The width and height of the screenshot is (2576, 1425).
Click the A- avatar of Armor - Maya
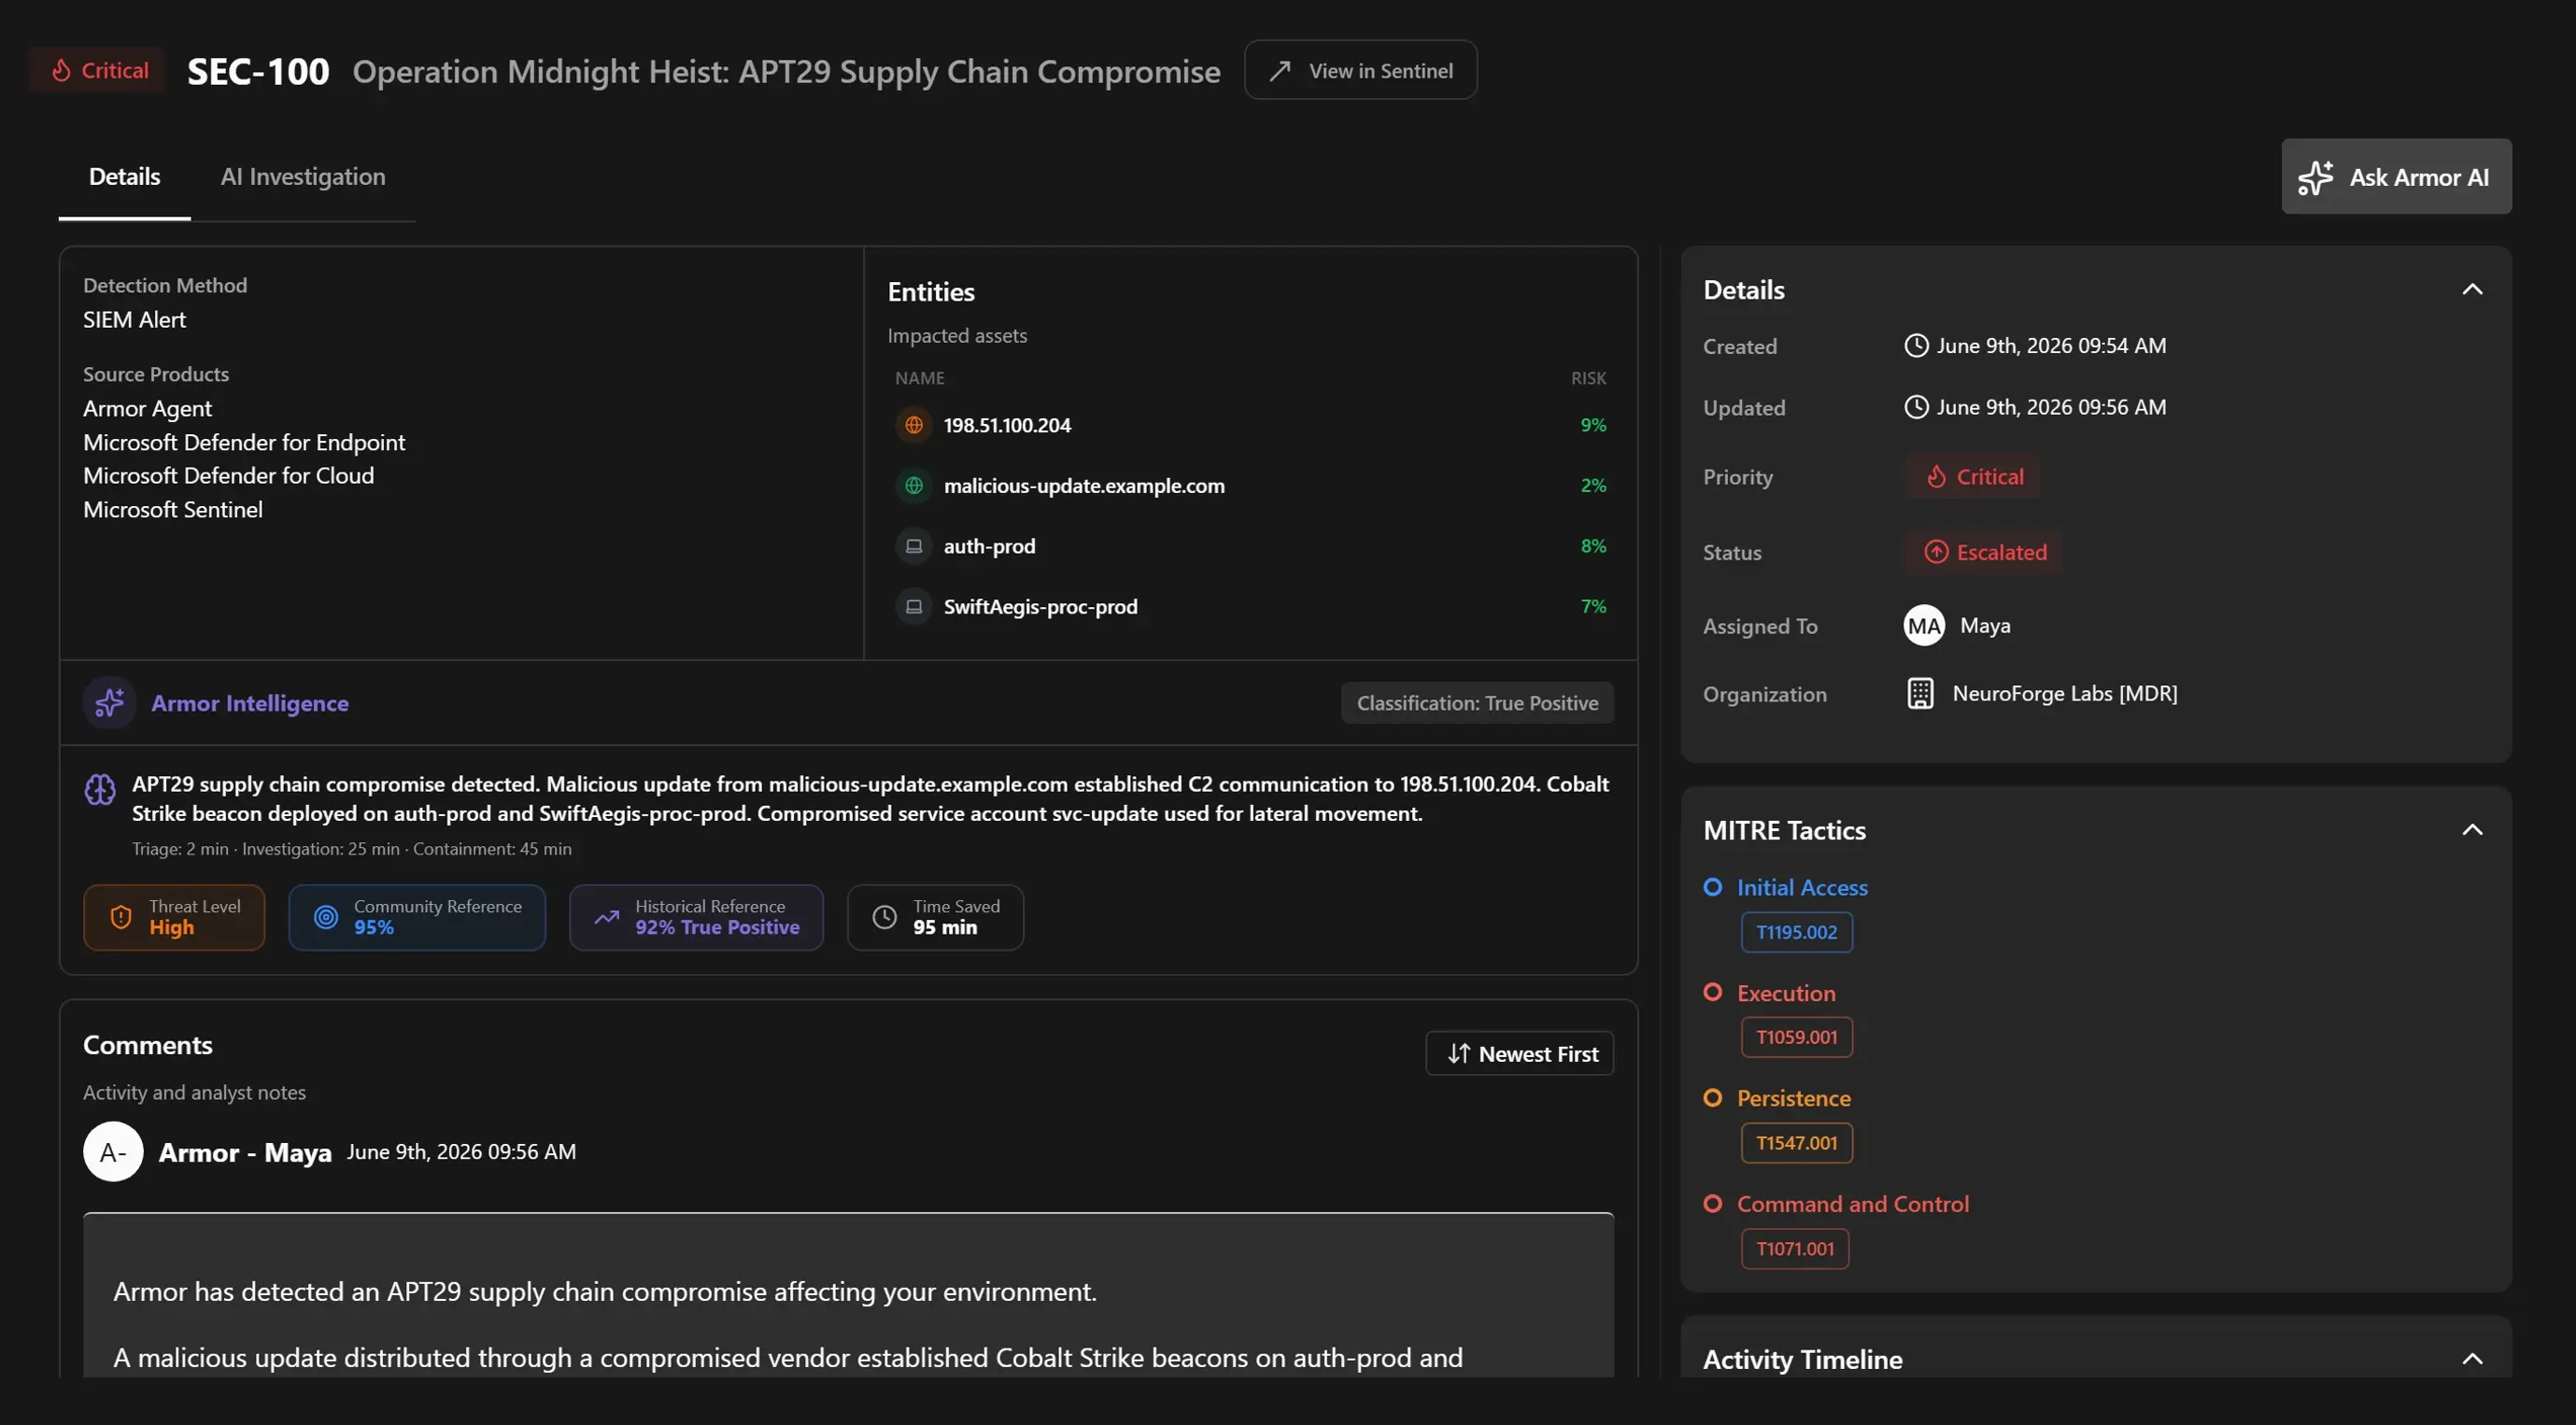[x=113, y=1152]
